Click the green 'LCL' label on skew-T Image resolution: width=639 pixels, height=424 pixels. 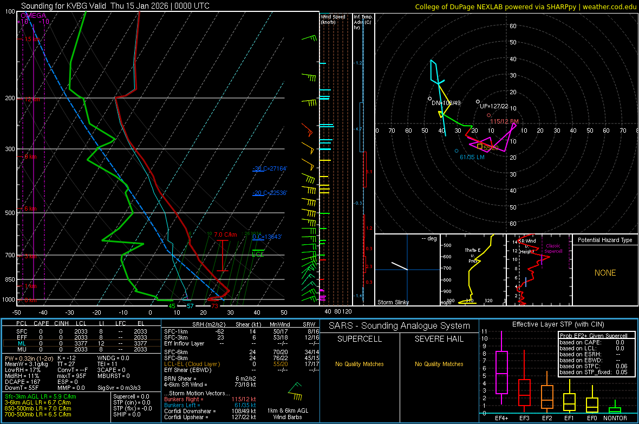click(x=258, y=254)
